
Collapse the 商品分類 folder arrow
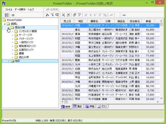tap(9, 28)
